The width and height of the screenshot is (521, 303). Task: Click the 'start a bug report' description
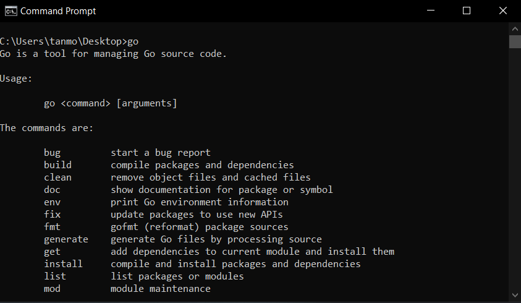point(161,153)
